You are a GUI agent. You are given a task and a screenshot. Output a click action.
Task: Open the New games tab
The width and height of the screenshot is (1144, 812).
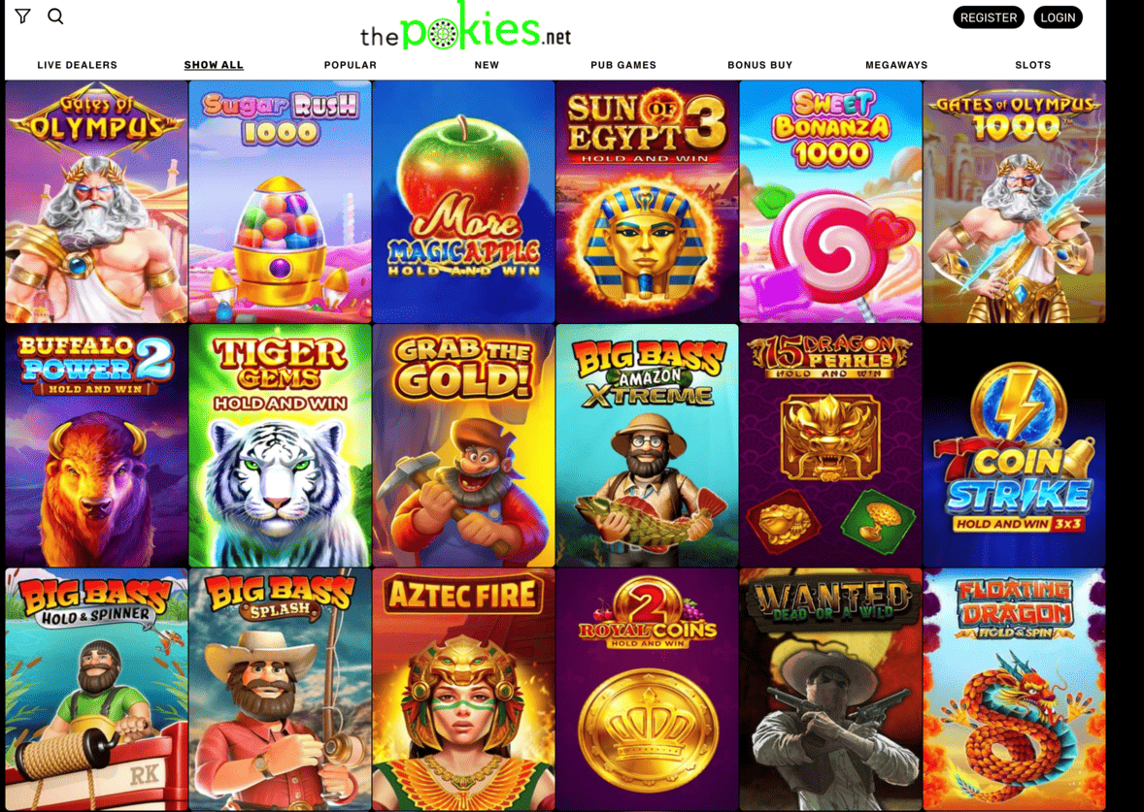(487, 65)
